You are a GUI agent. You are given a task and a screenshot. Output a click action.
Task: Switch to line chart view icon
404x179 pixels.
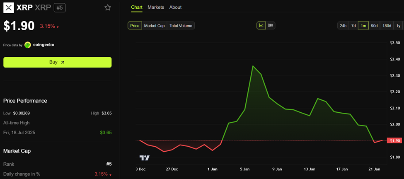pyautogui.click(x=261, y=26)
